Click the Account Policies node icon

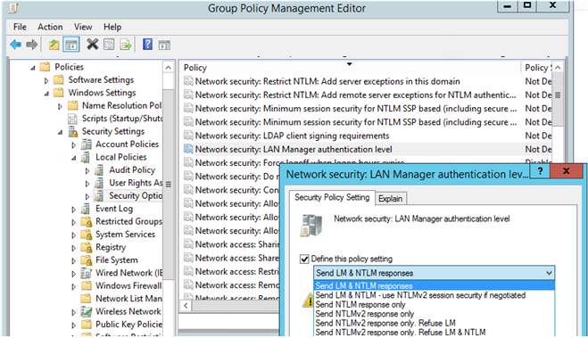click(x=87, y=144)
